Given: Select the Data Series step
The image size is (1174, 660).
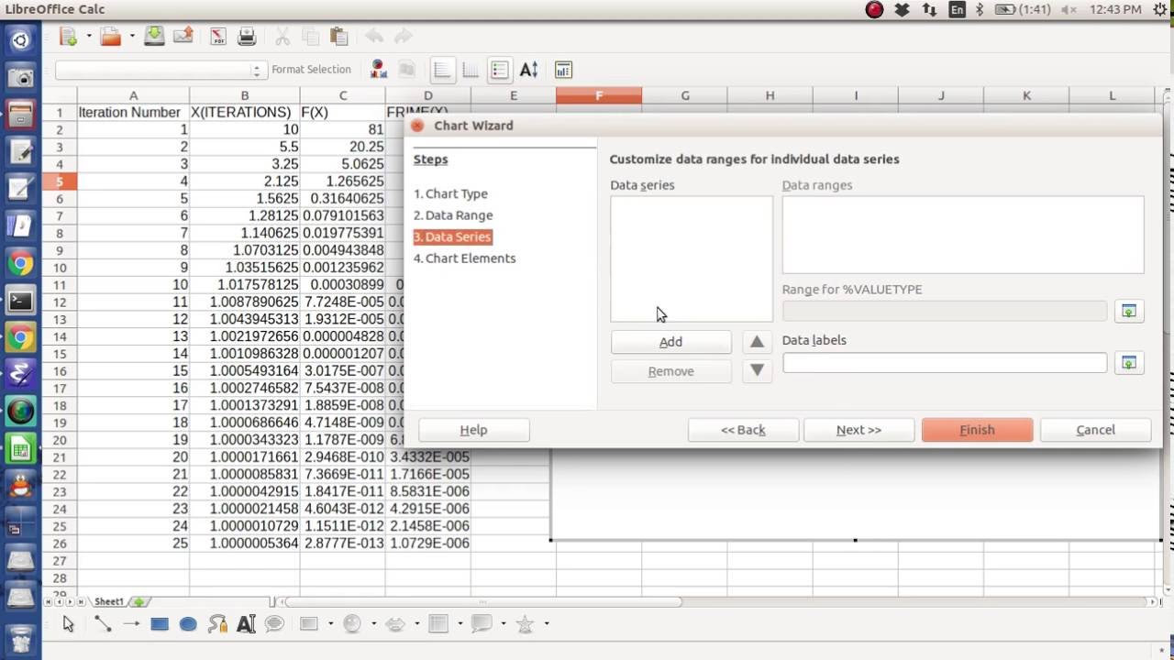Looking at the screenshot, I should pyautogui.click(x=453, y=236).
